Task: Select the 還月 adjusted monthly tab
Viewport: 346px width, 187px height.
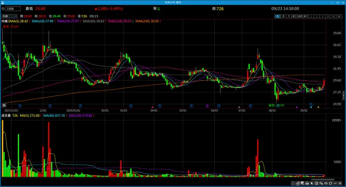Action: (x=305, y=16)
